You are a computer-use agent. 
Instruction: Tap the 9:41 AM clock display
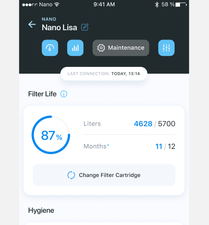click(x=104, y=4)
